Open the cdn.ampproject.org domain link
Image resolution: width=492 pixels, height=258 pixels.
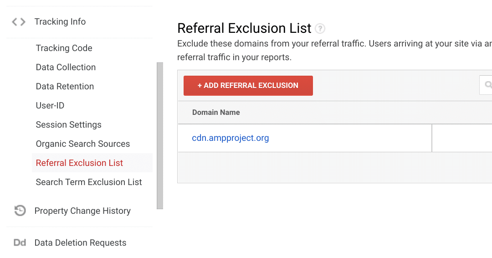click(231, 138)
